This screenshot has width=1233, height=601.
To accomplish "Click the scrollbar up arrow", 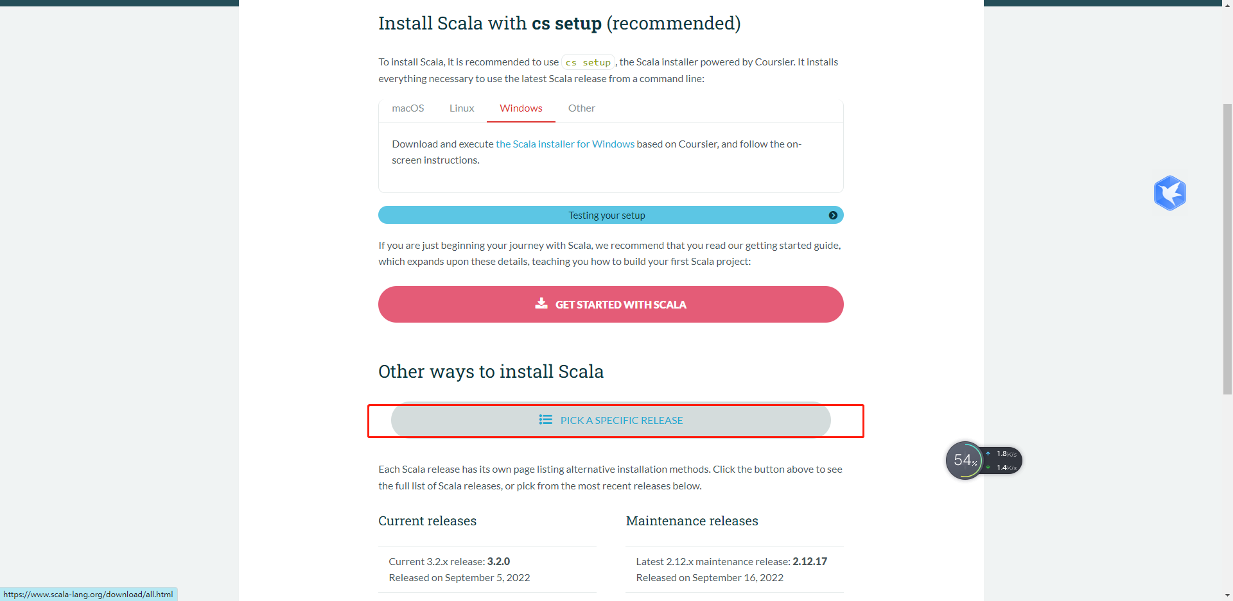I will pyautogui.click(x=1227, y=4).
